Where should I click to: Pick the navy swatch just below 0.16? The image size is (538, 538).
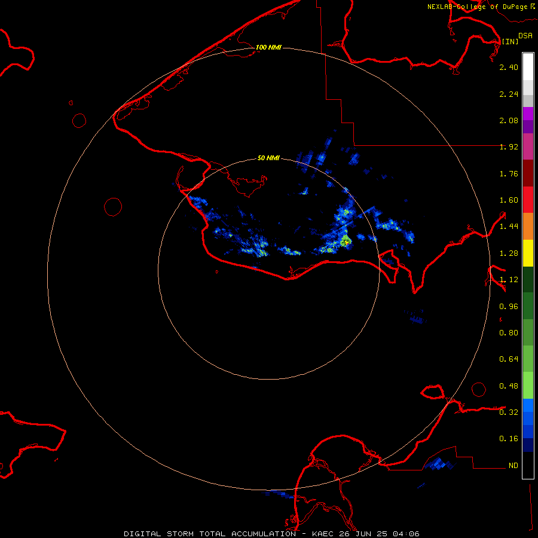pyautogui.click(x=528, y=445)
